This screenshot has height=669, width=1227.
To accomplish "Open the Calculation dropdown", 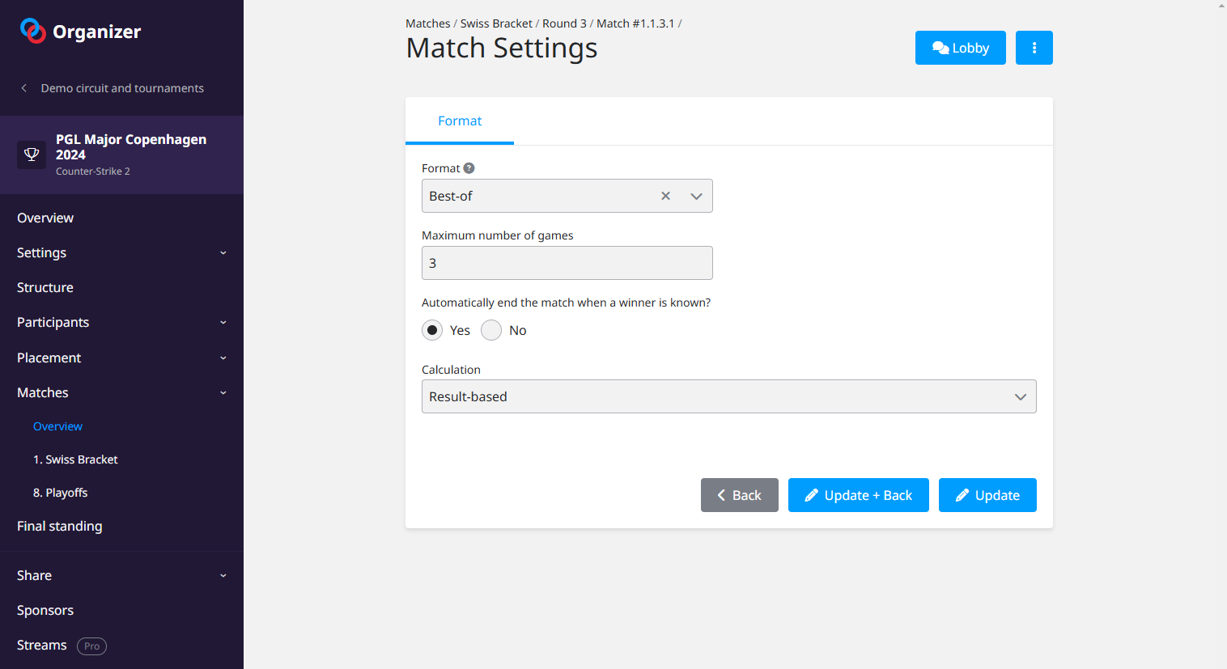I will point(728,396).
